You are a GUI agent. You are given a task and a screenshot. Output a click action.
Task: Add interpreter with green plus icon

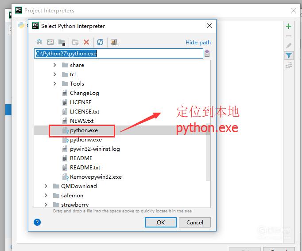point(289,26)
